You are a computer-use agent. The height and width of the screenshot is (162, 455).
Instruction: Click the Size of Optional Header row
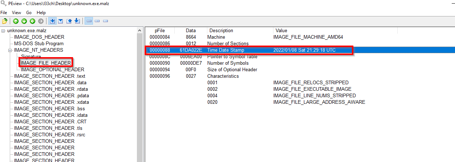click(300, 69)
